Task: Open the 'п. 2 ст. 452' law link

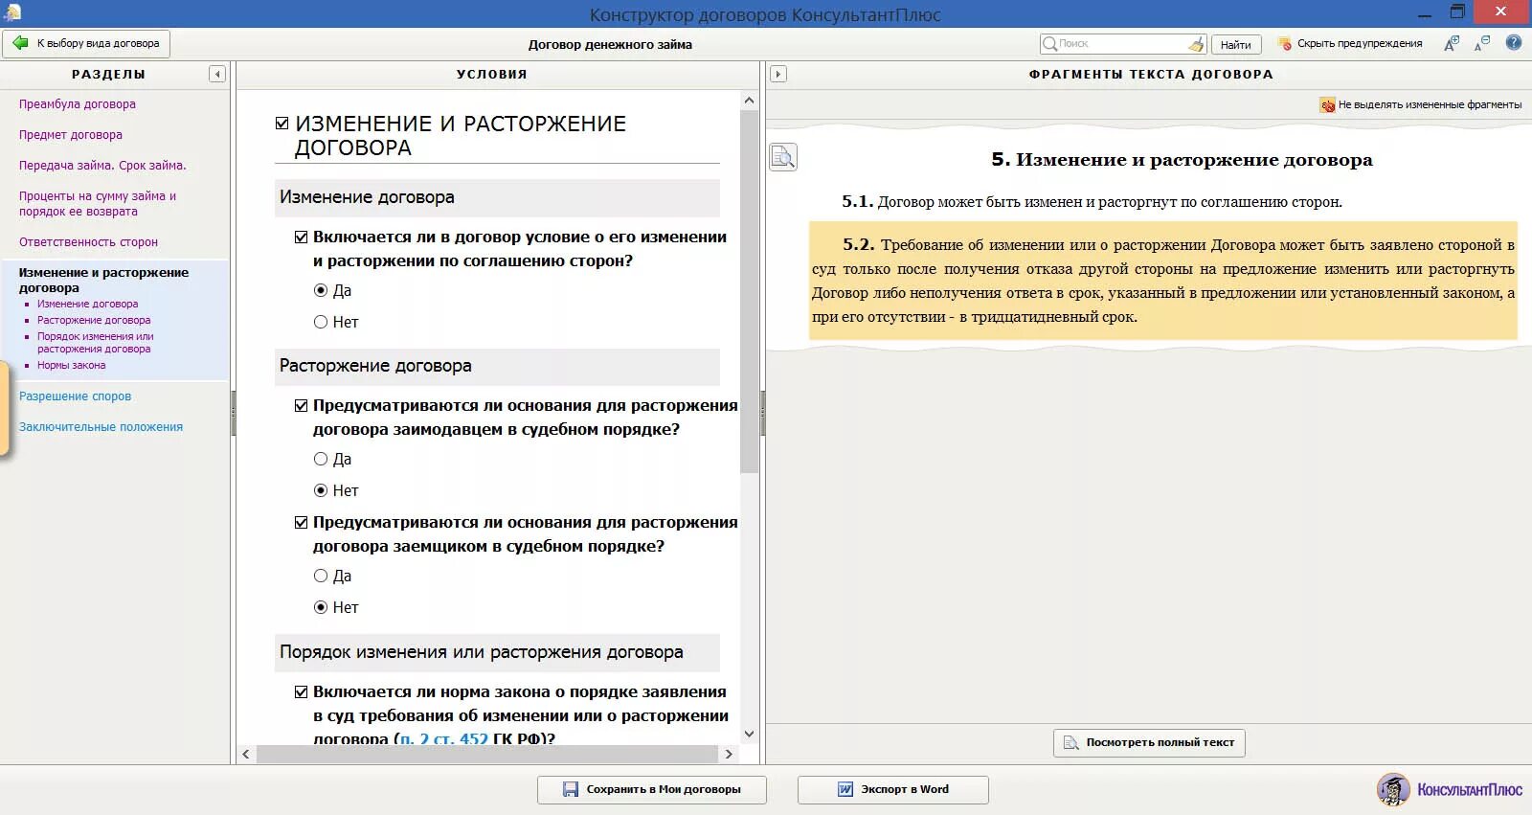Action: (443, 739)
